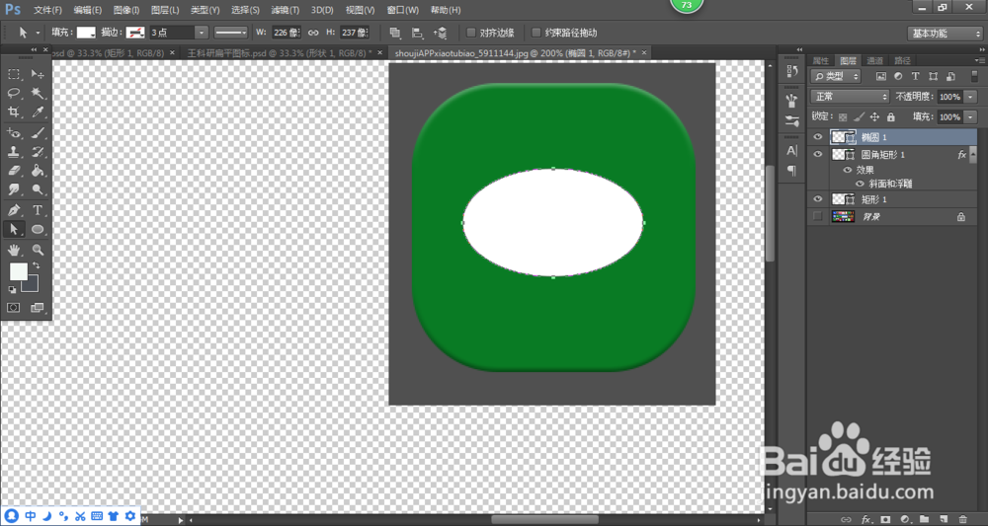Activate the Zoom tool
988x526 pixels.
click(x=38, y=250)
